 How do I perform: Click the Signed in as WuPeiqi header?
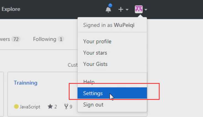[x=109, y=25]
